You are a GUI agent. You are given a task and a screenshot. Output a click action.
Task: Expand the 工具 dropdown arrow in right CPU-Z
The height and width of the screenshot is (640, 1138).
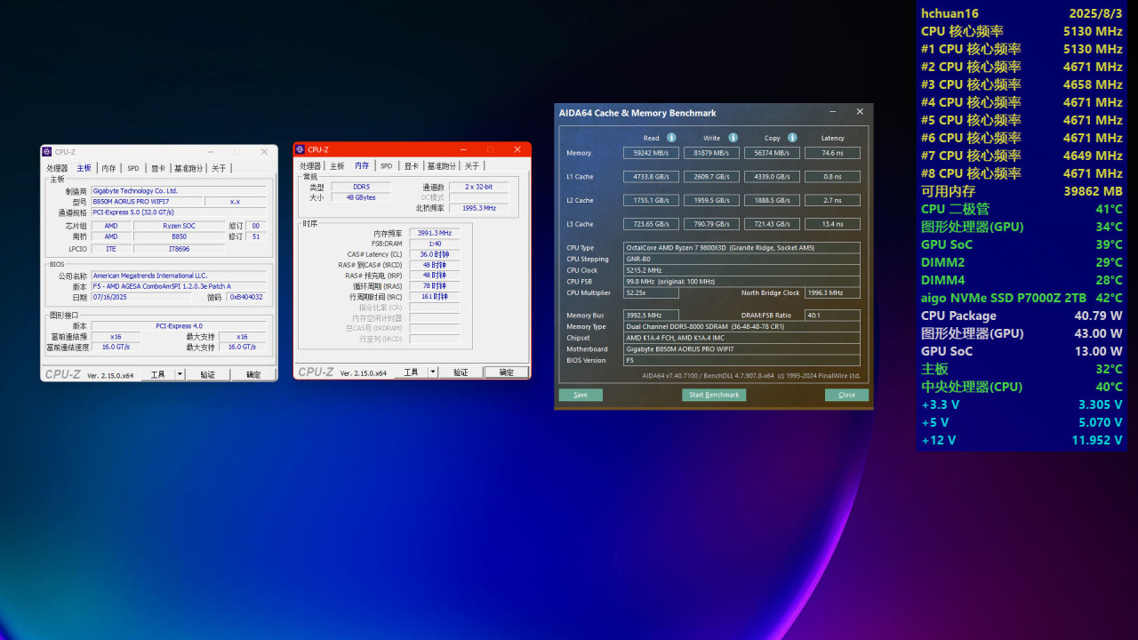click(433, 372)
